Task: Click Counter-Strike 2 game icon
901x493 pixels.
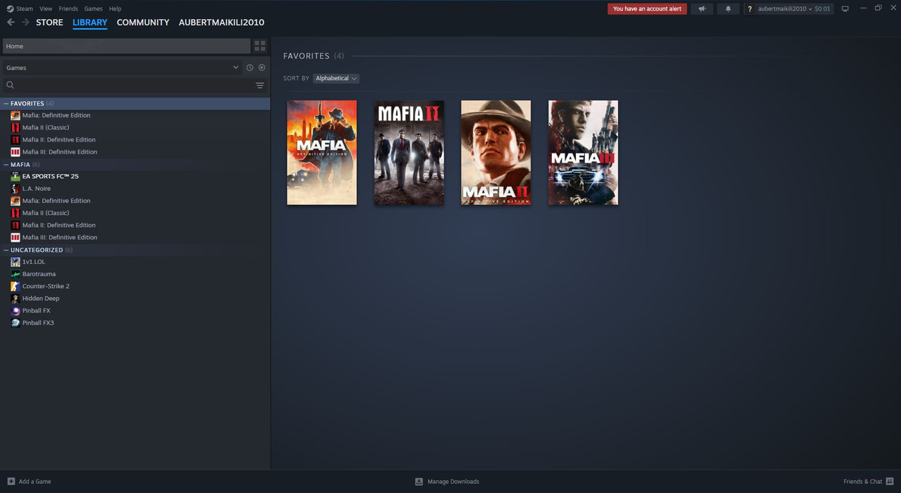Action: (x=15, y=286)
